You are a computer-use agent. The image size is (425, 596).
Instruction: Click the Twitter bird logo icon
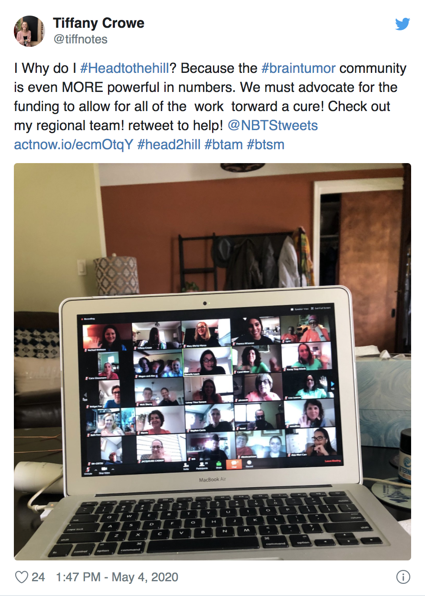pos(402,24)
